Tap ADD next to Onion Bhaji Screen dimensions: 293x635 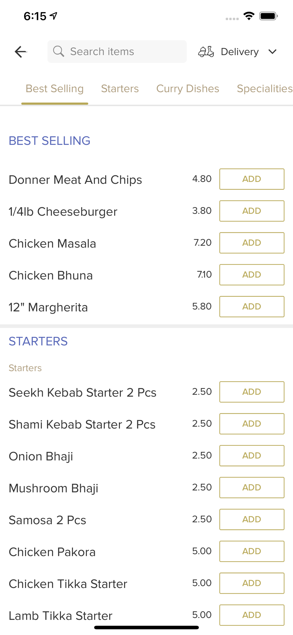(x=252, y=456)
